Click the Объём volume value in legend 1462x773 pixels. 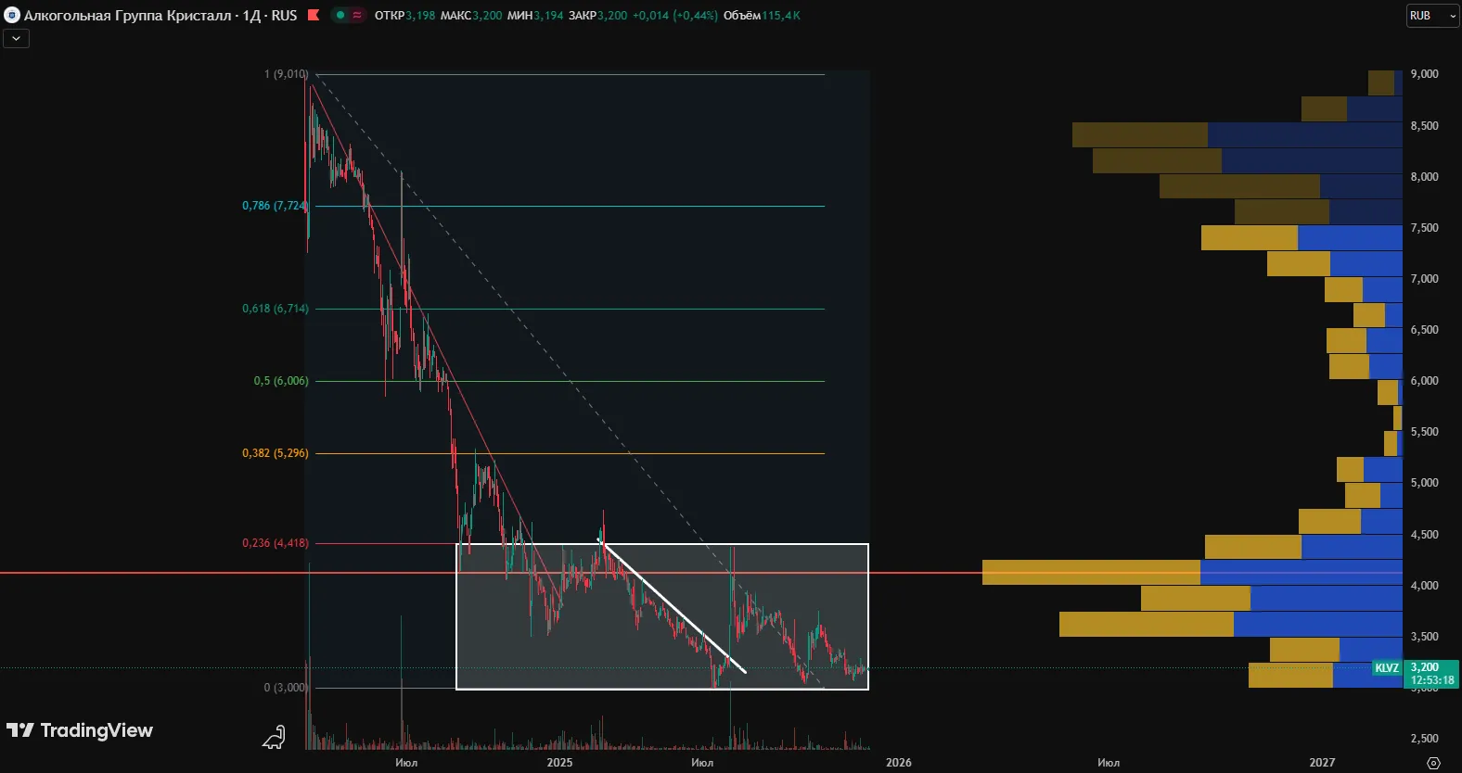pos(780,16)
